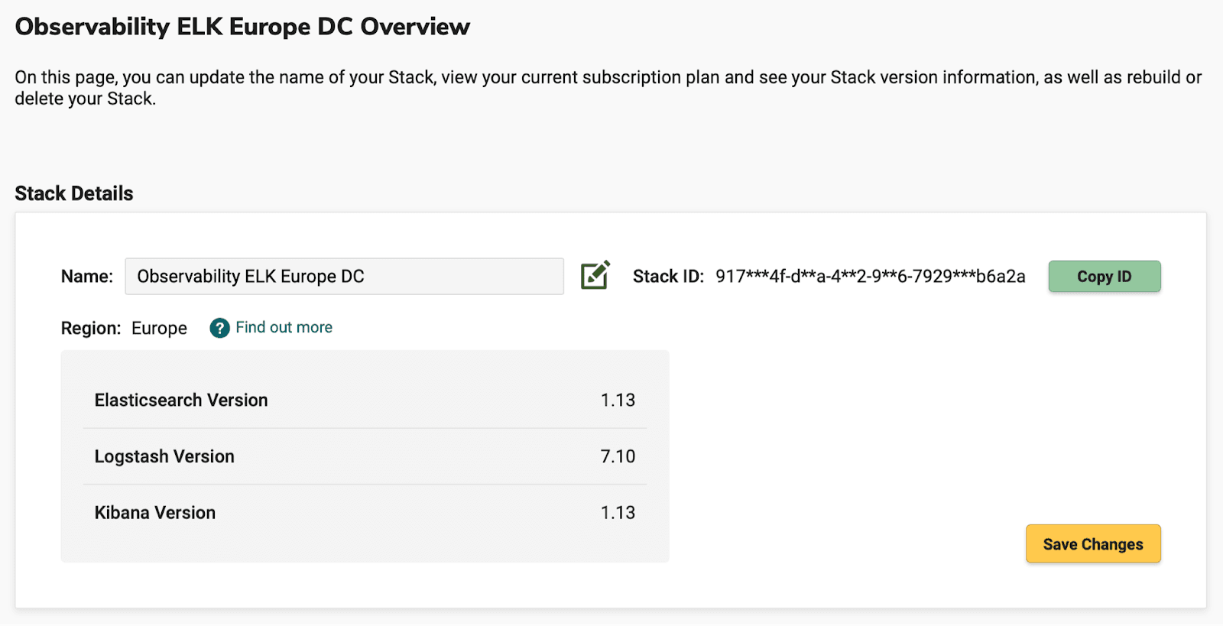
Task: Click the question mark help icon
Action: point(219,328)
